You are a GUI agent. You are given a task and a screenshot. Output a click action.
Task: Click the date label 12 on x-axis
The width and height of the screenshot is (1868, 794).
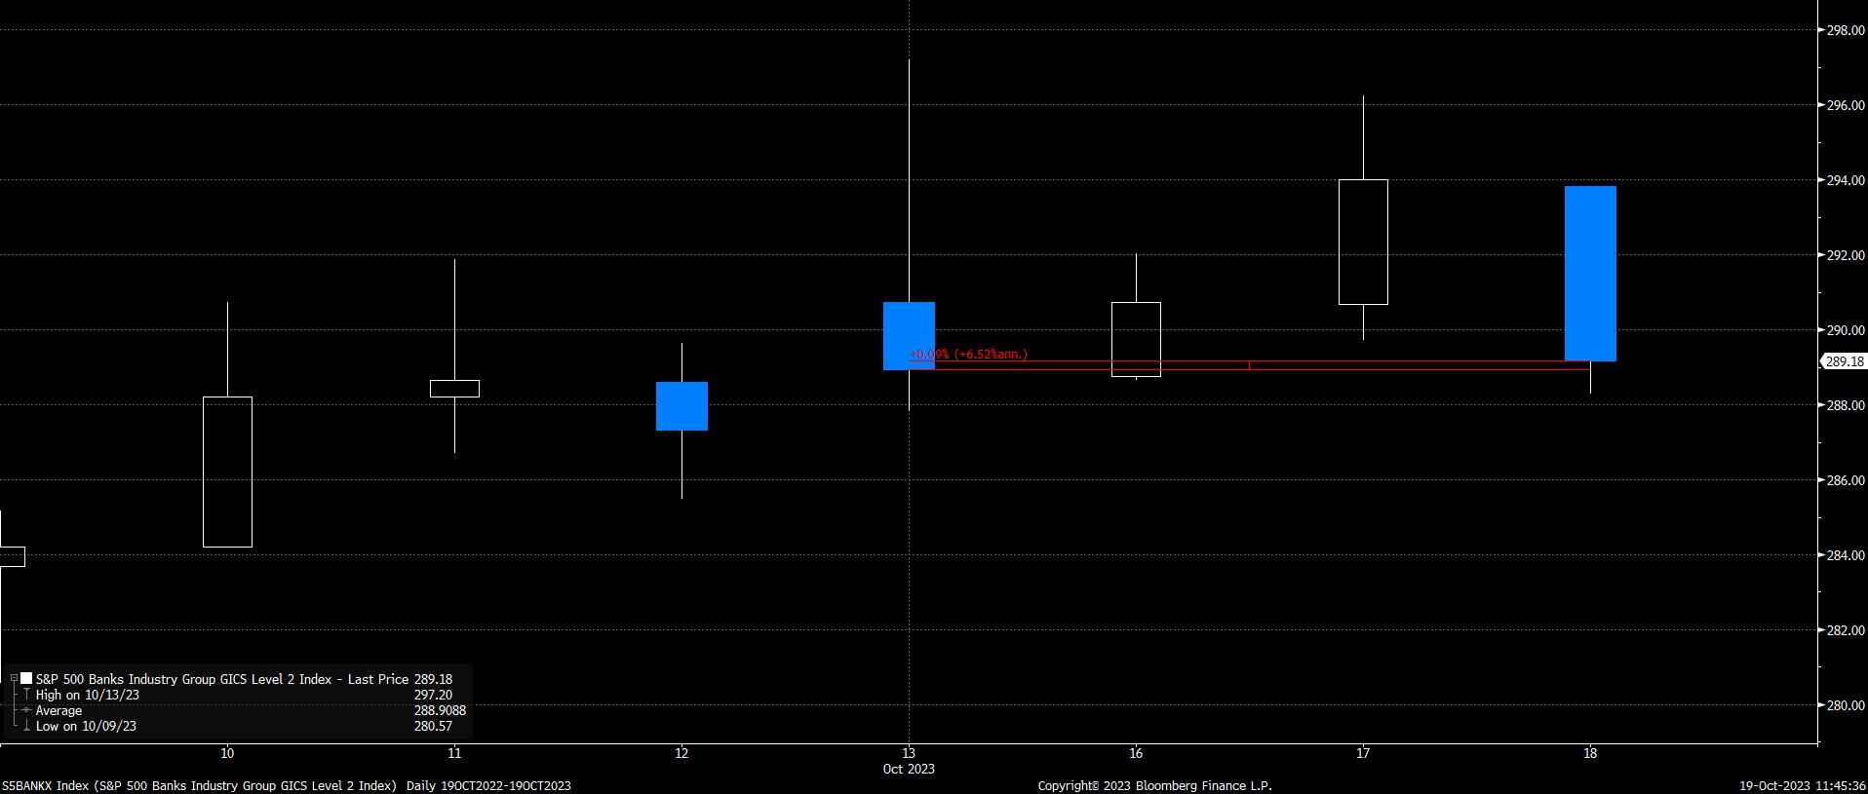(x=681, y=753)
